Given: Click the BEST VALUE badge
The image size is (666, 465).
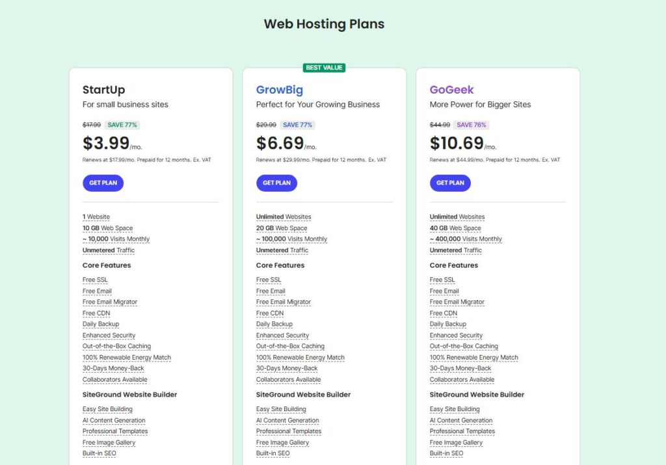Looking at the screenshot, I should 324,68.
